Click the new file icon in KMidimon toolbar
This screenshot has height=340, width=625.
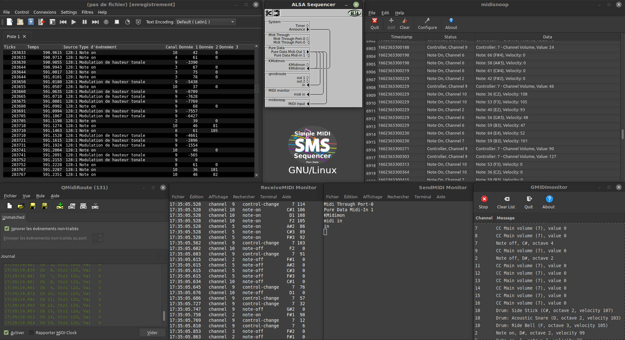click(x=9, y=22)
